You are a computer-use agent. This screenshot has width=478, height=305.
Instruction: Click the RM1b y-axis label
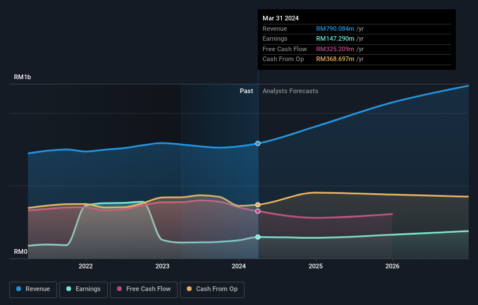pyautogui.click(x=23, y=77)
